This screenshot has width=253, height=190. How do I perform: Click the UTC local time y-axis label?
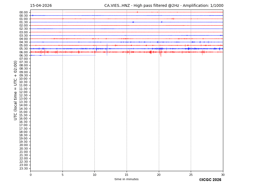point(16,90)
